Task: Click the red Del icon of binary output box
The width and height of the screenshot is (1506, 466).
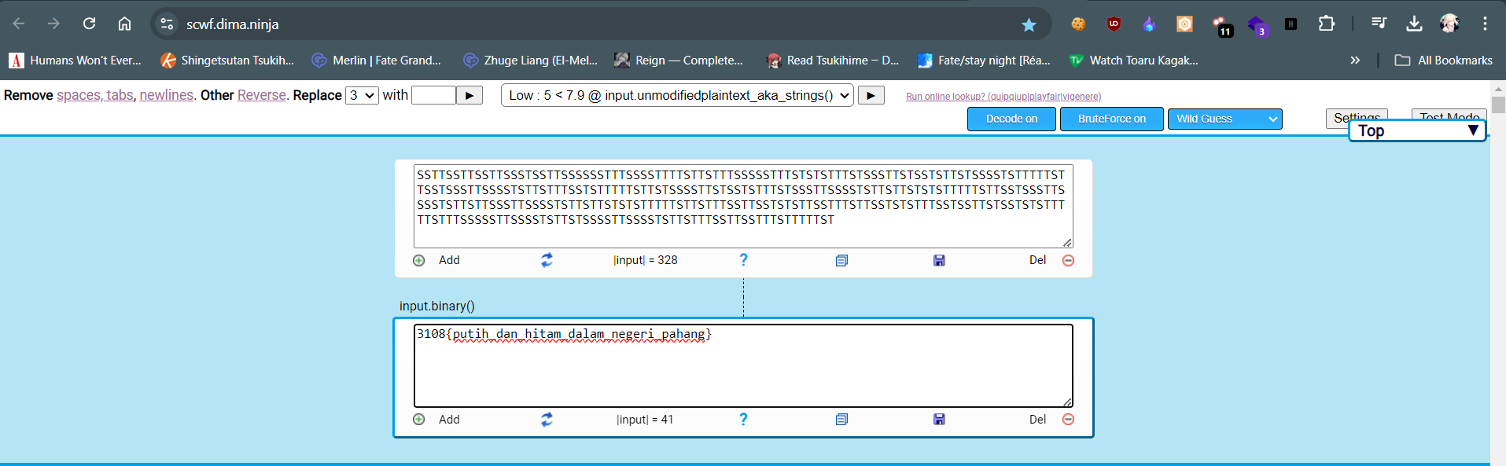Action: point(1068,420)
